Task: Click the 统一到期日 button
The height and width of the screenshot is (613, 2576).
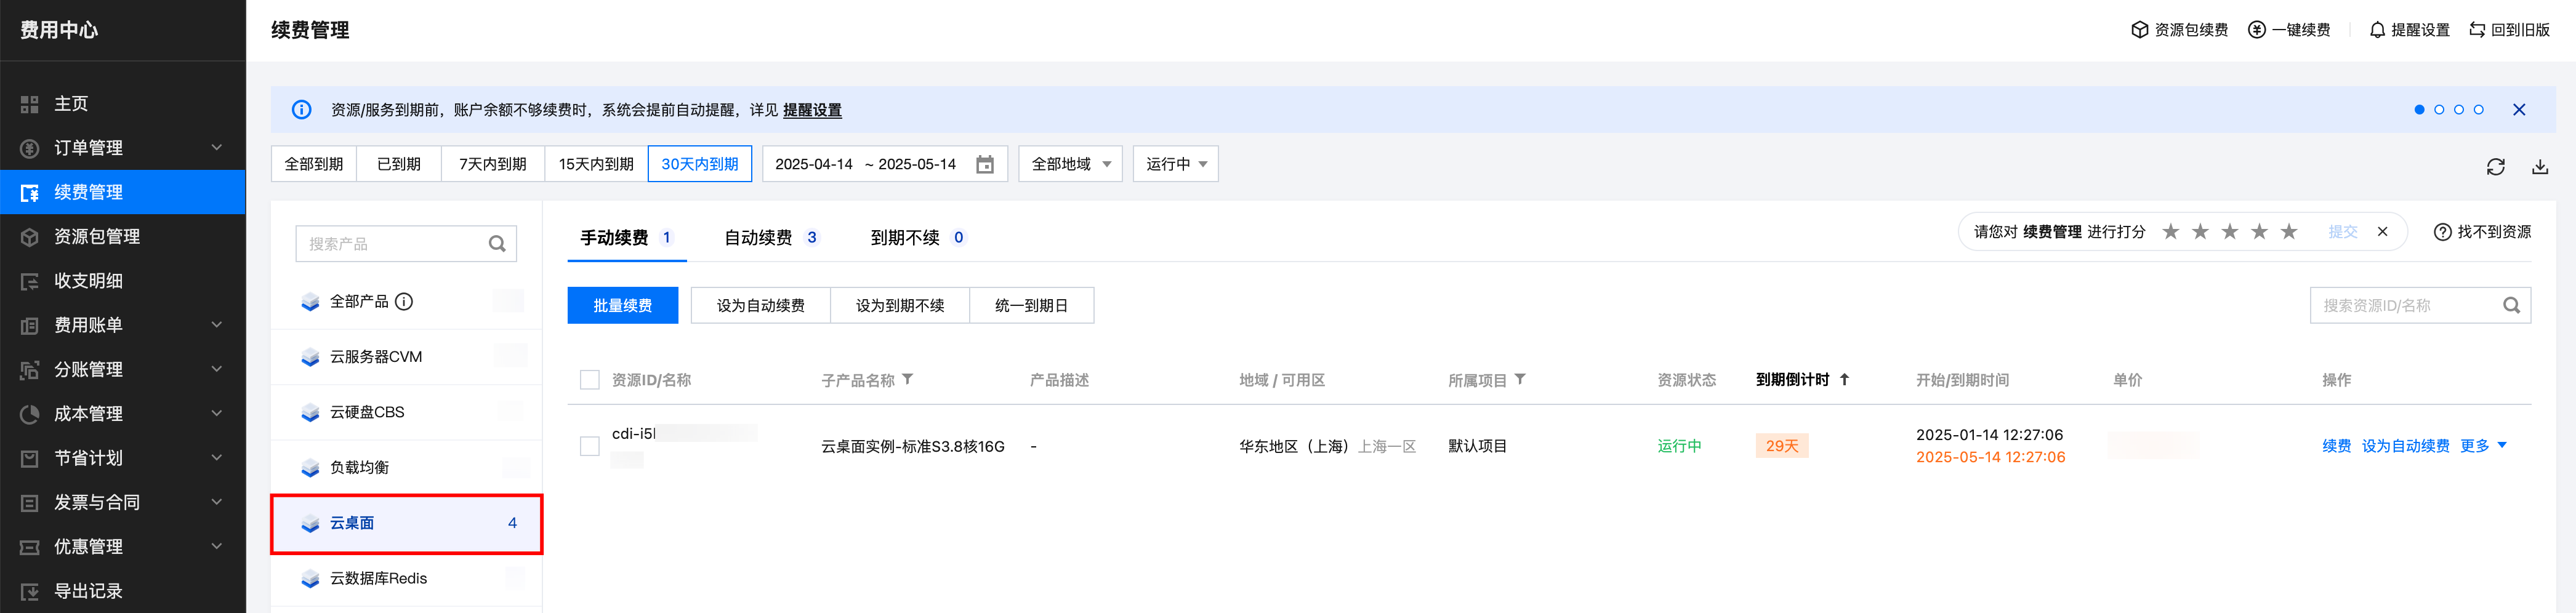Action: [1032, 306]
